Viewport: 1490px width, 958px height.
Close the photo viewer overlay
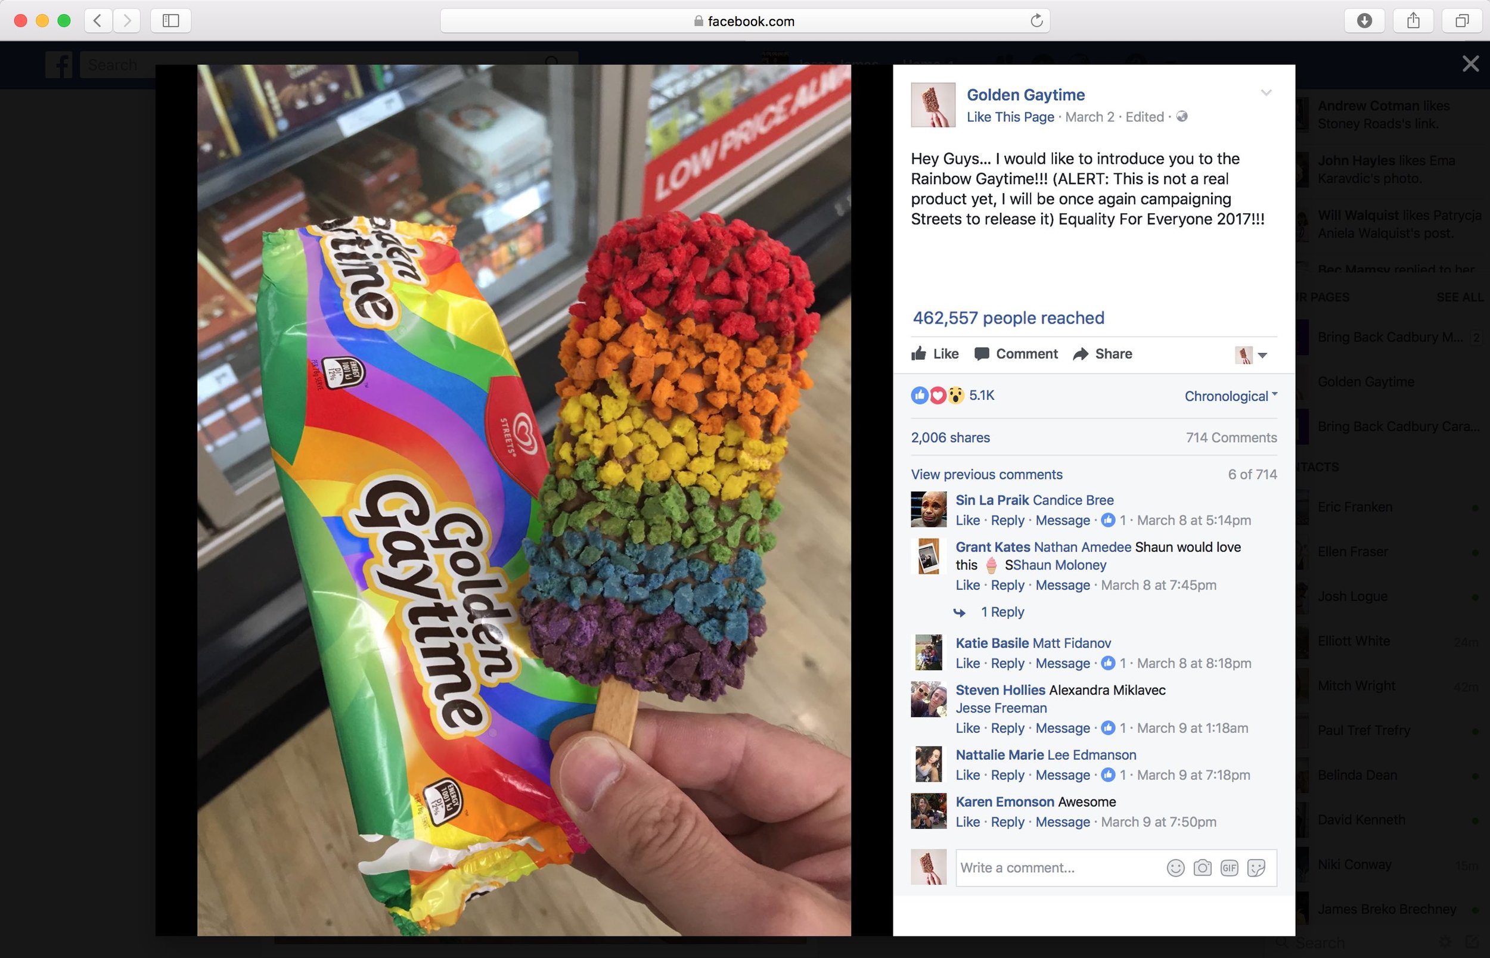1471,64
